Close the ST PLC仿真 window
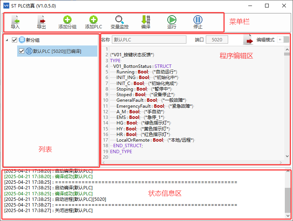This screenshot has height=221, width=293. point(284,6)
